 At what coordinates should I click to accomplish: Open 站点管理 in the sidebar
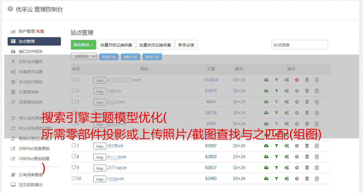click(x=34, y=41)
